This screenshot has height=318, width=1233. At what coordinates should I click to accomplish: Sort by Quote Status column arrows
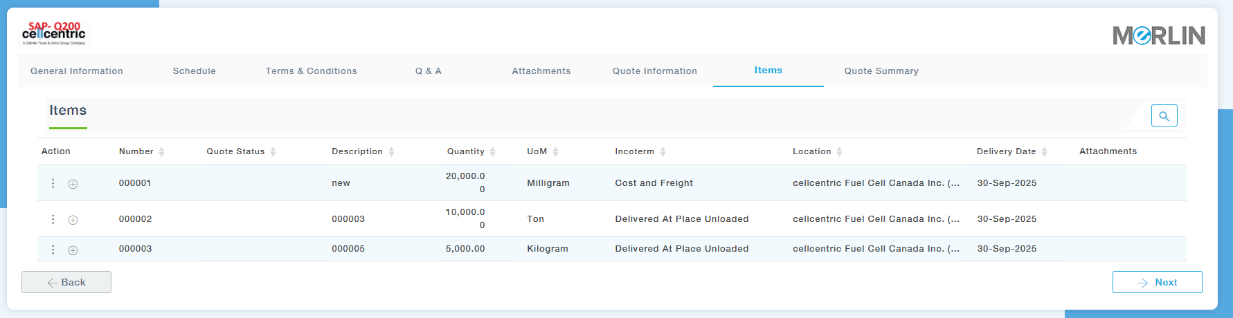tap(273, 151)
